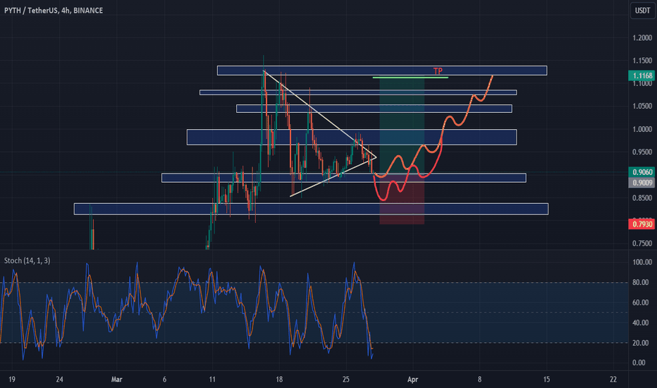Click the 1.1500 price axis value

[642, 61]
